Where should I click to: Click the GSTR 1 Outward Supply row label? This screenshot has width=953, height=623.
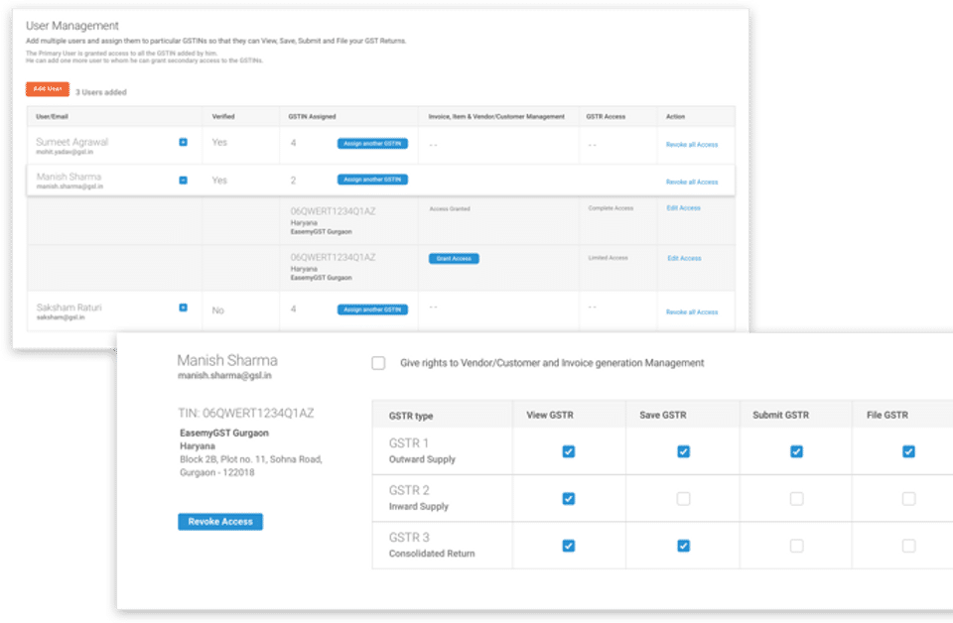coord(422,451)
